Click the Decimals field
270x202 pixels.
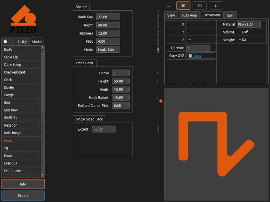(198, 48)
